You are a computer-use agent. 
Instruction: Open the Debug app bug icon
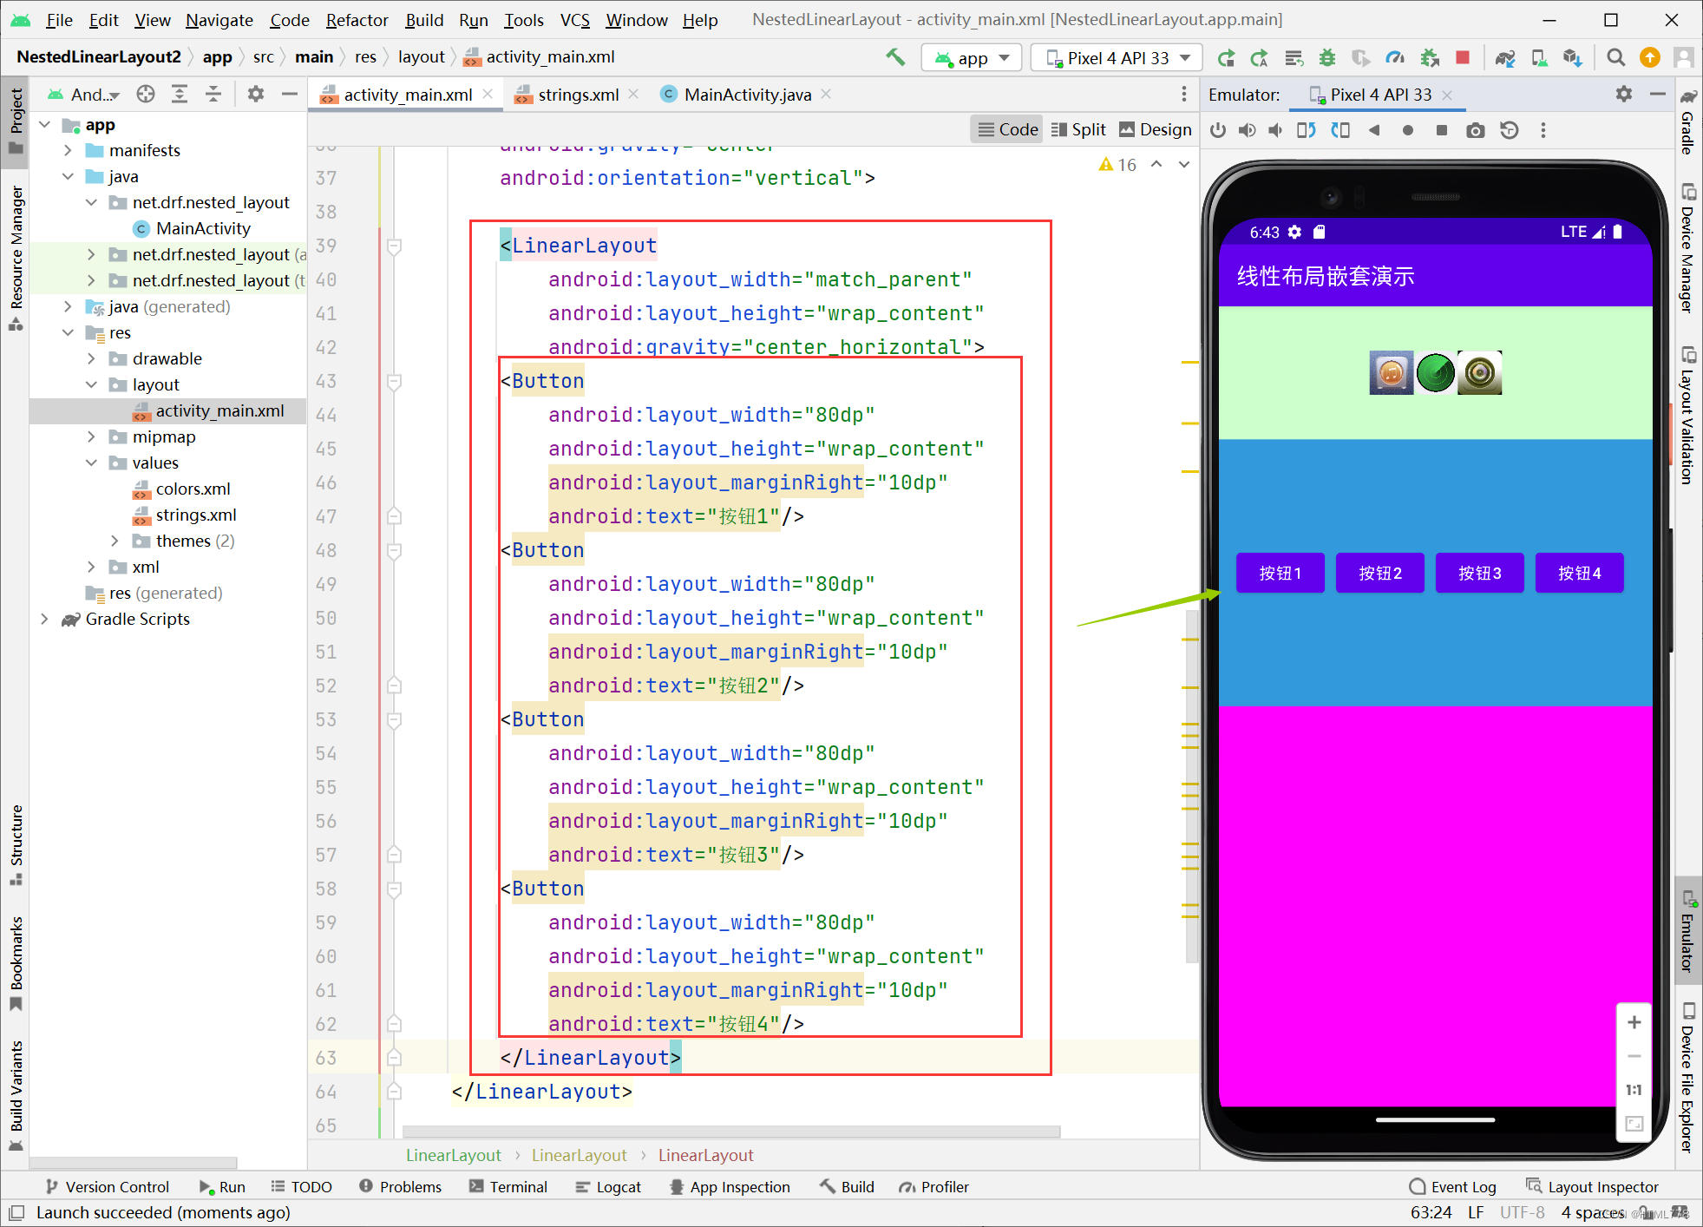[1327, 58]
